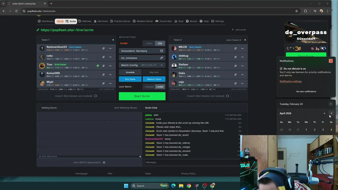Open the Boosts page
338x190 pixels.
pos(191,21)
